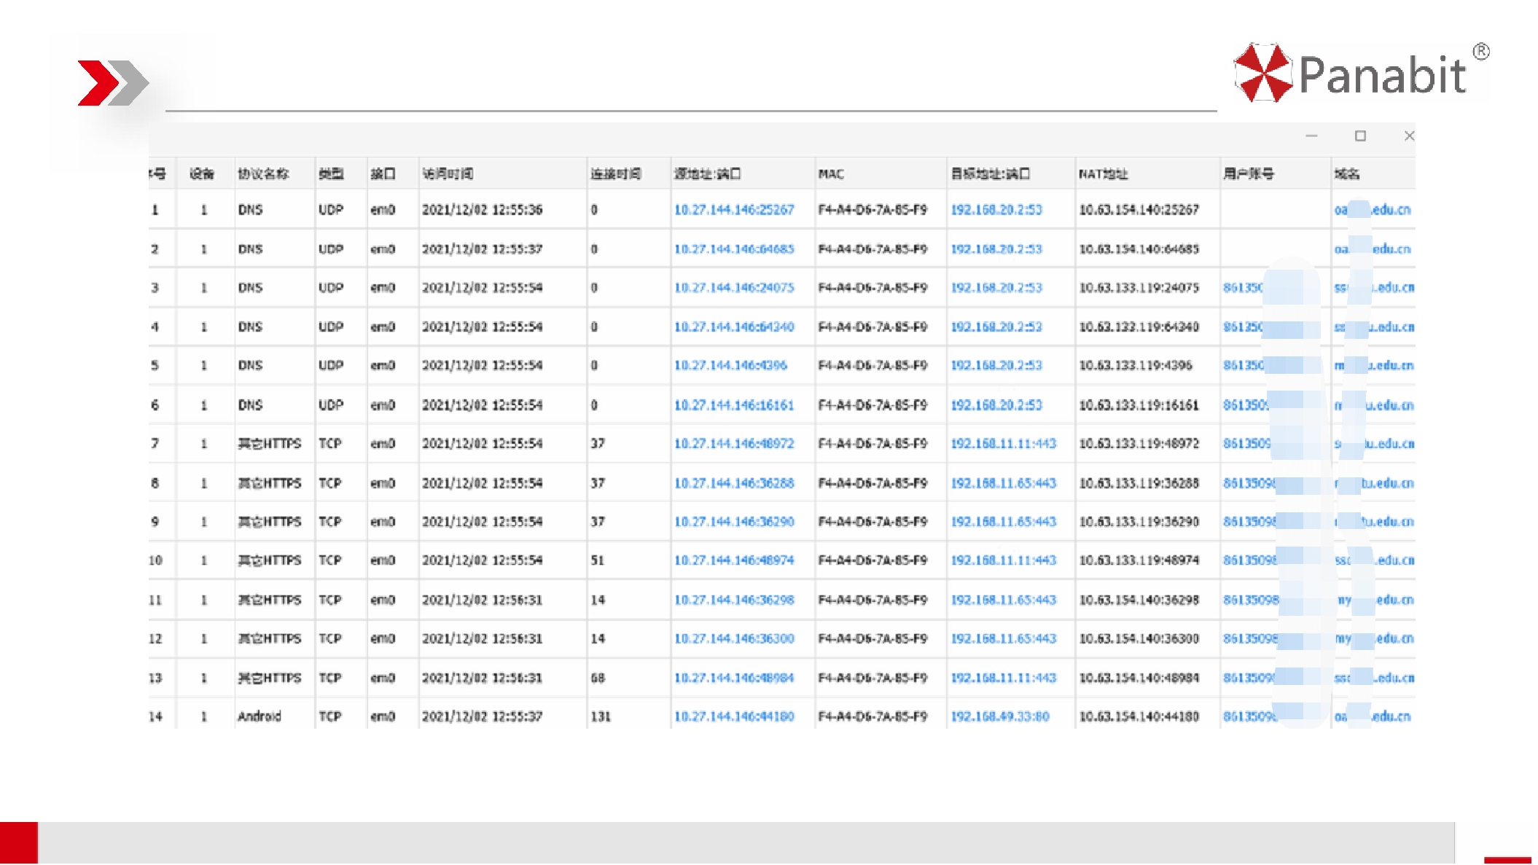Open target 192.168.20.2:53 in row 1
The image size is (1538, 865).
point(996,210)
